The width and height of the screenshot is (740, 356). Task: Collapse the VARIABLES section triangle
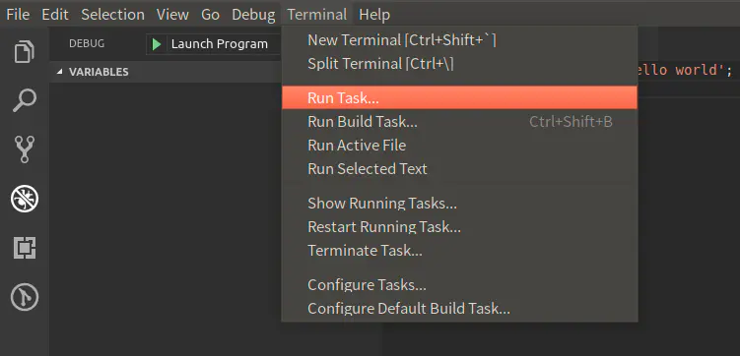click(59, 72)
